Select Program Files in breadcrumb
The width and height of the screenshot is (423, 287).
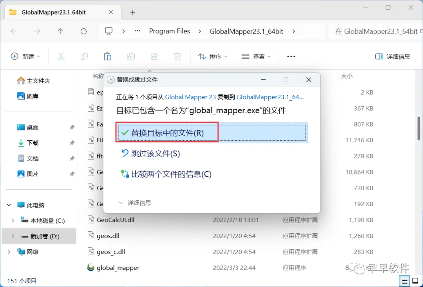click(x=170, y=31)
